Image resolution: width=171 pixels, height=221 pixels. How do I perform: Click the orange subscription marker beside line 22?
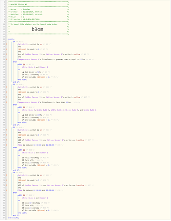(6, 54)
